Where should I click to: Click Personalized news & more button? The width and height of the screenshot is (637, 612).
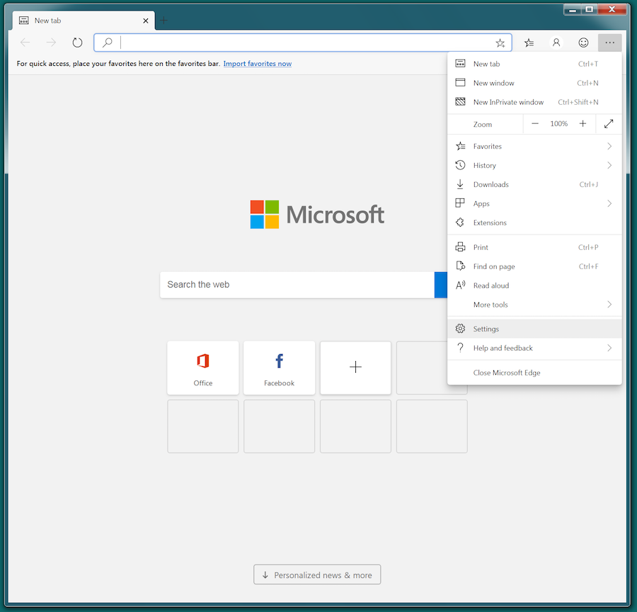pyautogui.click(x=317, y=574)
